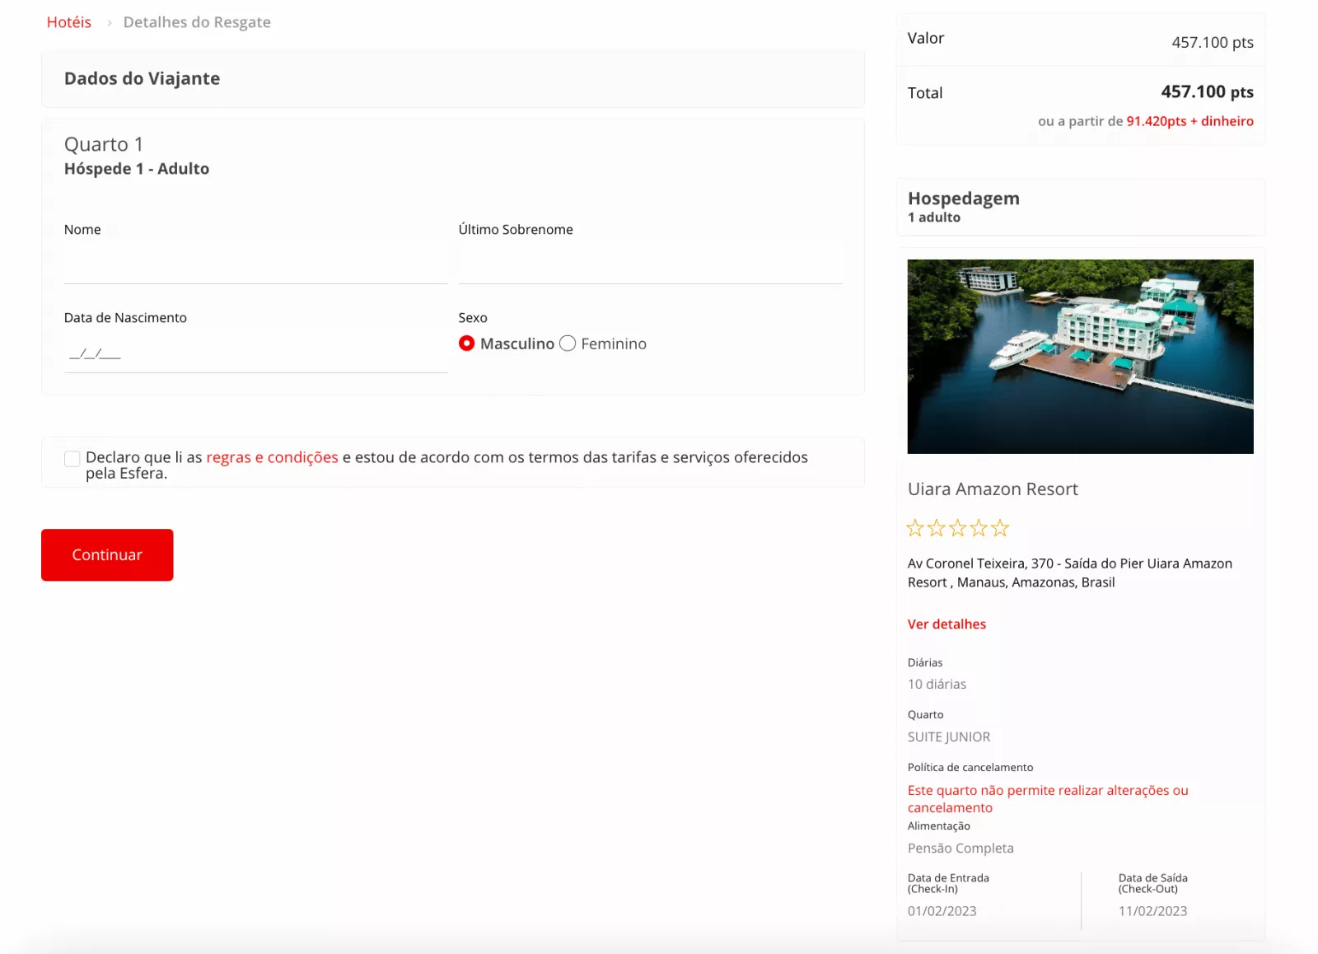The width and height of the screenshot is (1318, 954).
Task: Open the regras e condições link
Action: pyautogui.click(x=272, y=457)
